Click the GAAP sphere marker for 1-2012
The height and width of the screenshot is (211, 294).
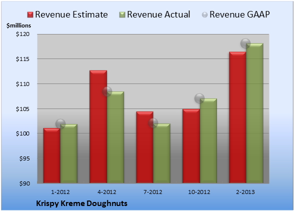pos(60,124)
